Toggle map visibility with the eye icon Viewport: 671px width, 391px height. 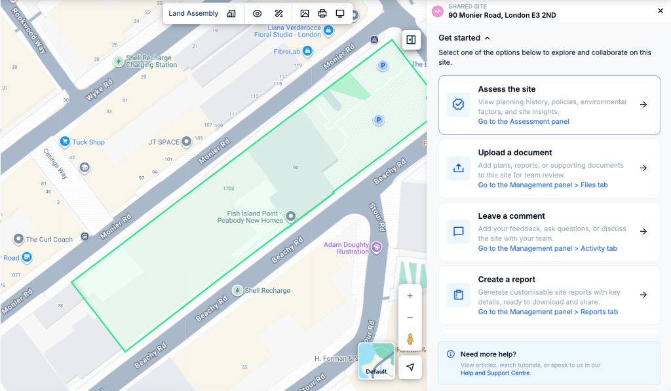[258, 14]
